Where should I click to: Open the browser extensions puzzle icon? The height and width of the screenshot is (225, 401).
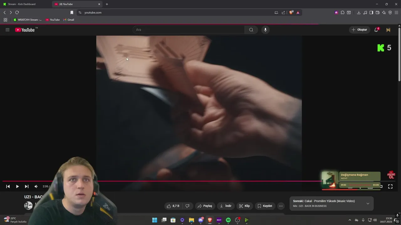(x=342, y=12)
